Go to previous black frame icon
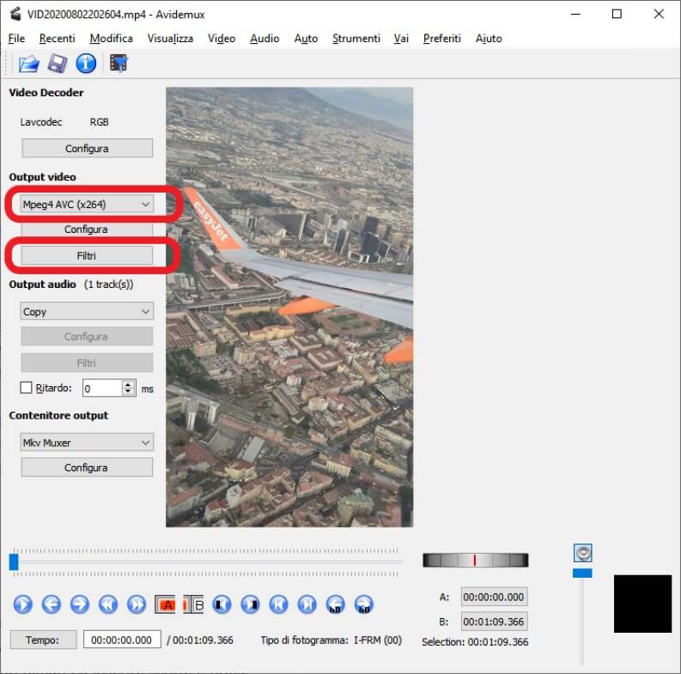681x674 pixels. point(222,604)
